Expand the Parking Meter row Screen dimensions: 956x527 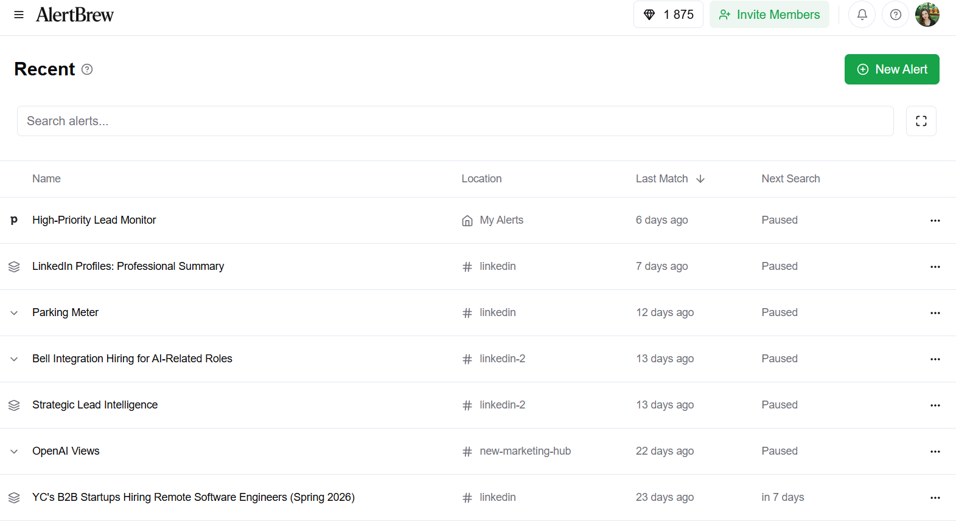14,313
